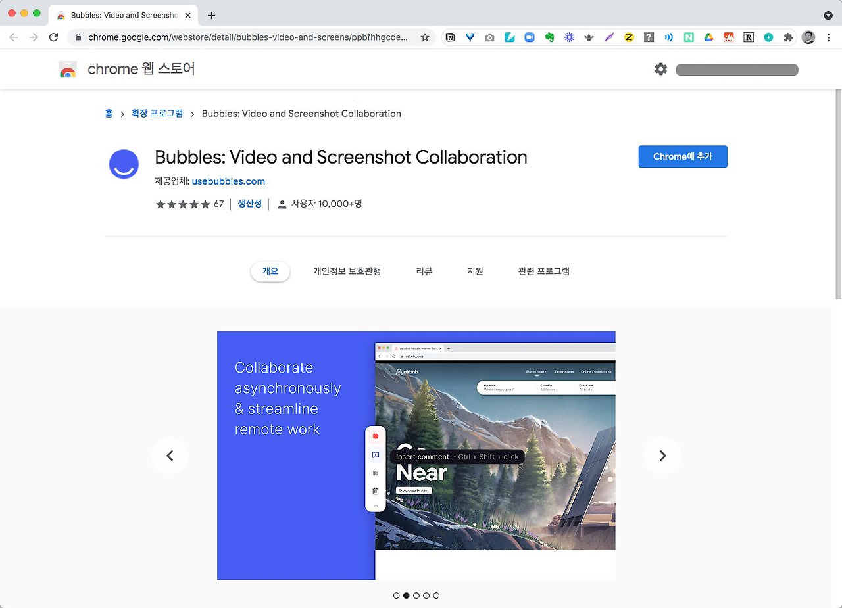Select the fifth carousel dot
The width and height of the screenshot is (842, 608).
(x=436, y=596)
